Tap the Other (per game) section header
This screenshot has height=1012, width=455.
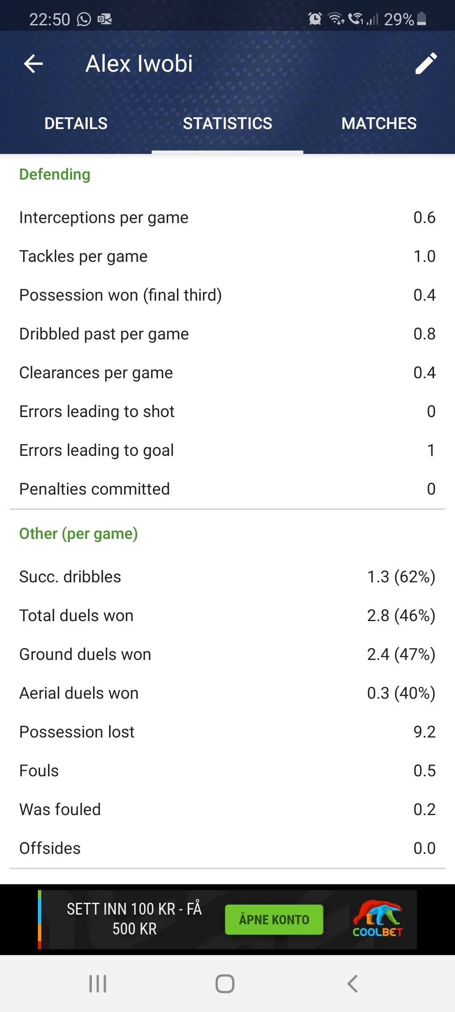coord(78,534)
